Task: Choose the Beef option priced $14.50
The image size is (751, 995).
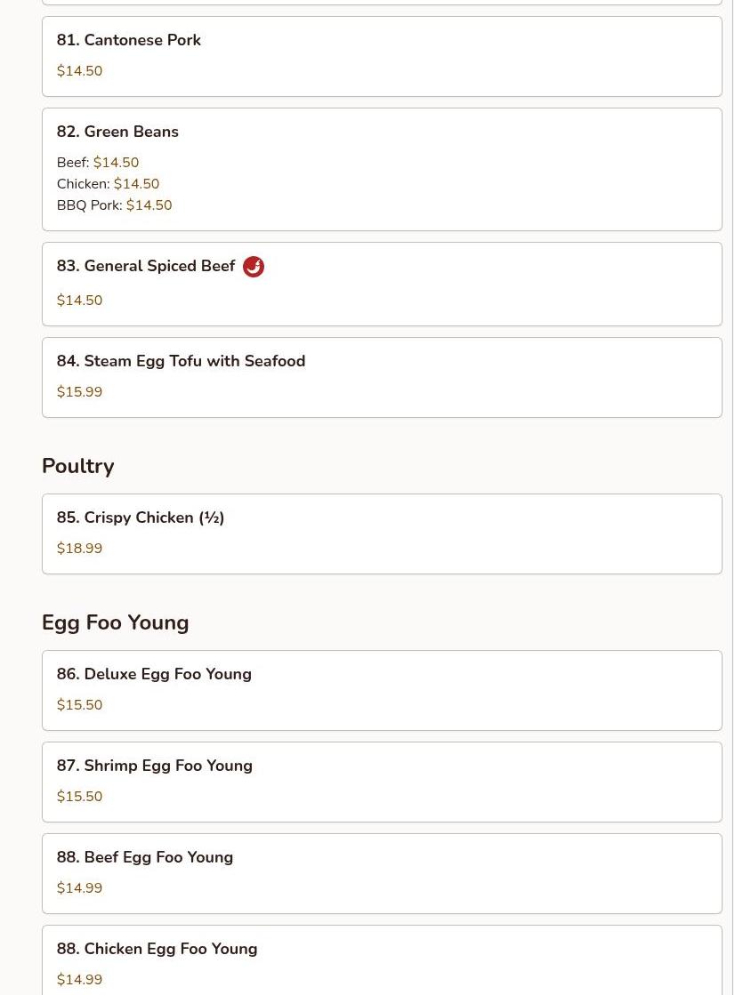Action: (x=98, y=163)
